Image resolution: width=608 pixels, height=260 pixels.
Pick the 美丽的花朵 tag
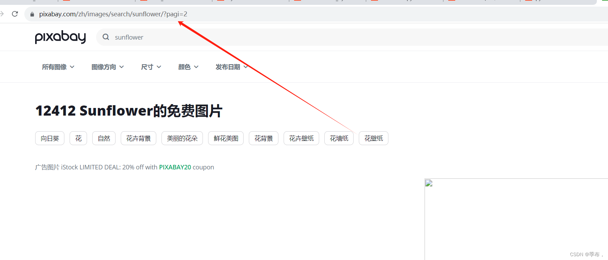pyautogui.click(x=182, y=138)
